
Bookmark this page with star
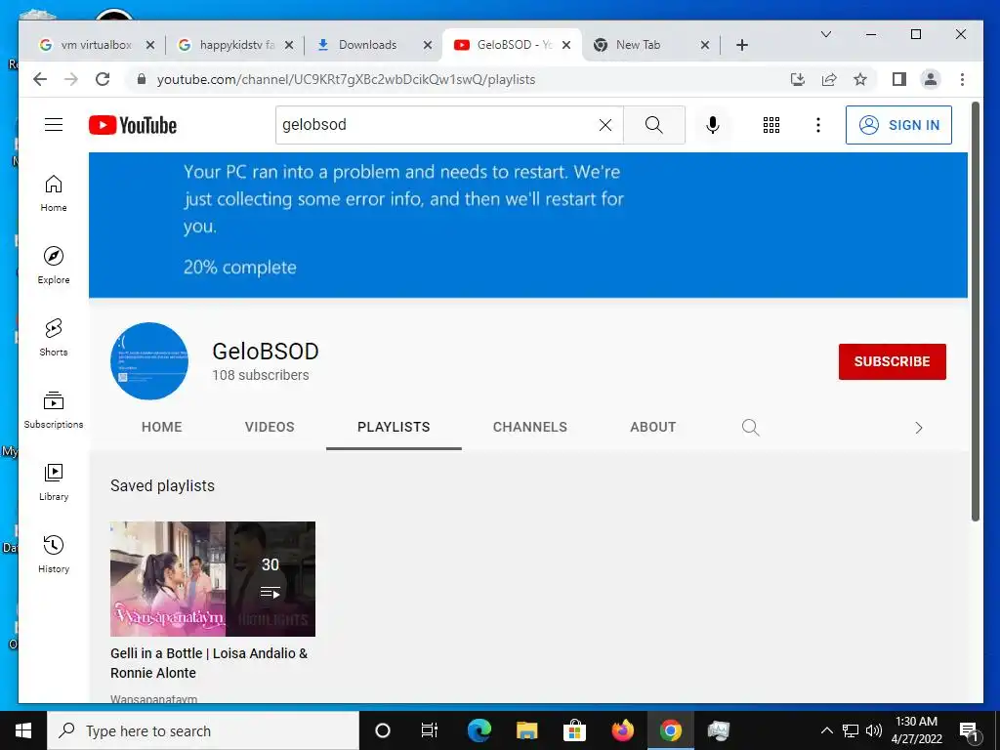click(x=860, y=79)
